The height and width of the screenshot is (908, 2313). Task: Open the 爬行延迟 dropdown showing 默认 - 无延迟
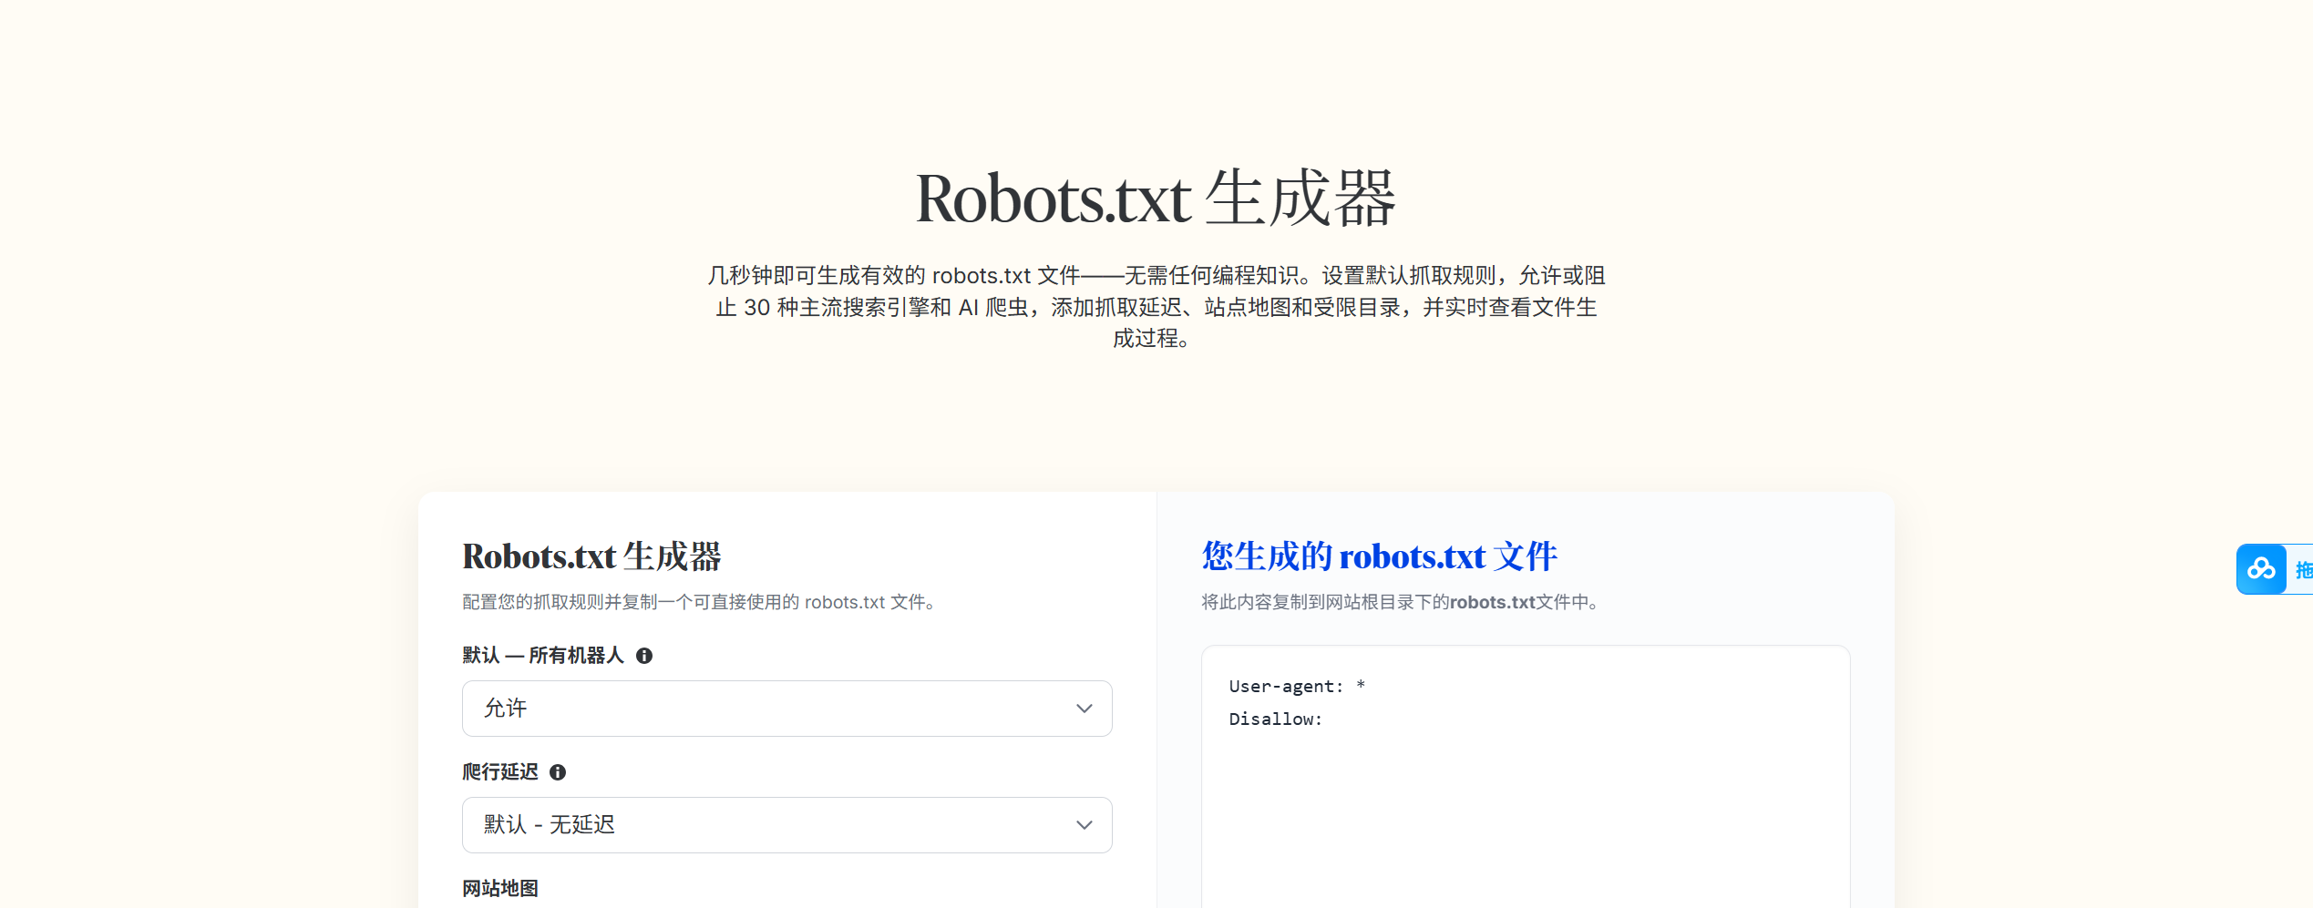click(786, 825)
